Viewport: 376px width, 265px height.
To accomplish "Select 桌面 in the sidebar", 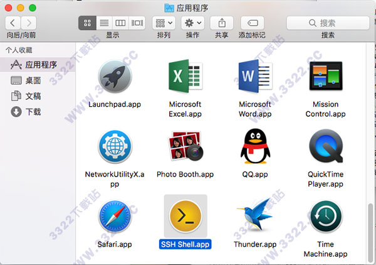I will pos(38,80).
